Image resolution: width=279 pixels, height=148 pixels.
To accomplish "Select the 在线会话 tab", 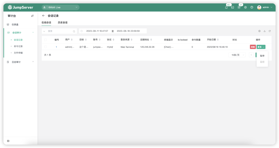I will 46,22.
